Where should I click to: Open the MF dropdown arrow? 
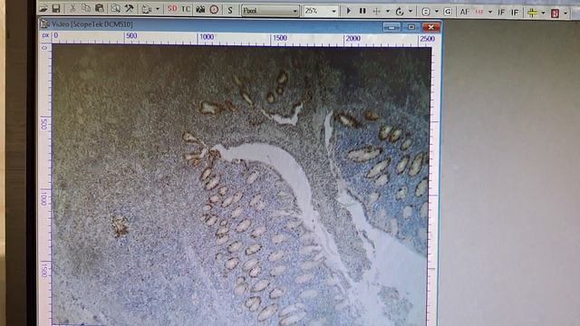[490, 12]
